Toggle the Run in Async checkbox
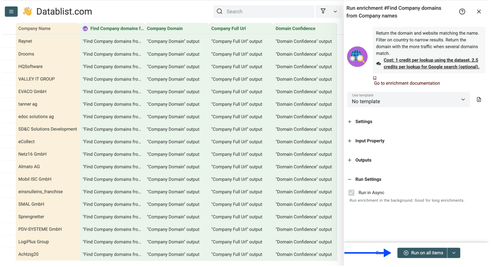492x267 pixels. (351, 193)
